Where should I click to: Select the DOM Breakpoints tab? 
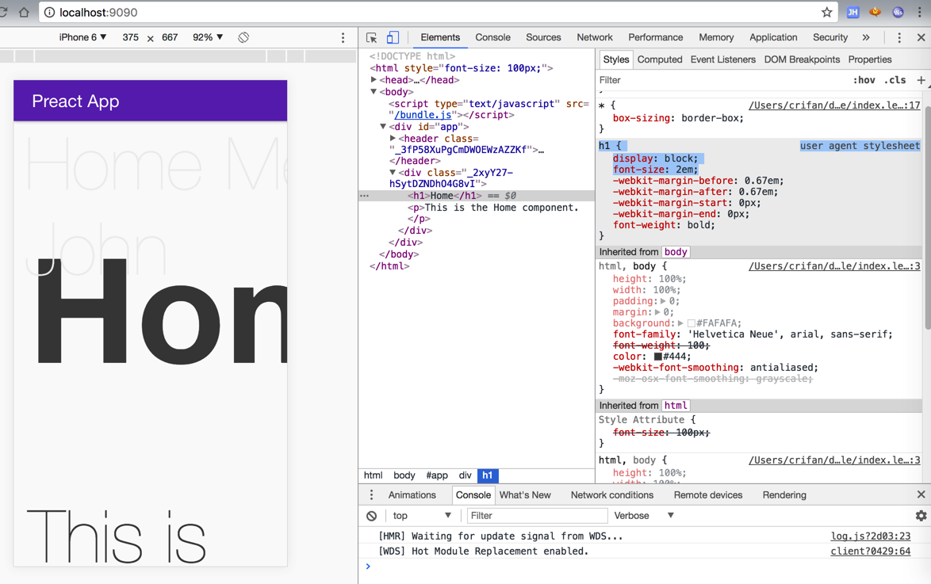(802, 59)
